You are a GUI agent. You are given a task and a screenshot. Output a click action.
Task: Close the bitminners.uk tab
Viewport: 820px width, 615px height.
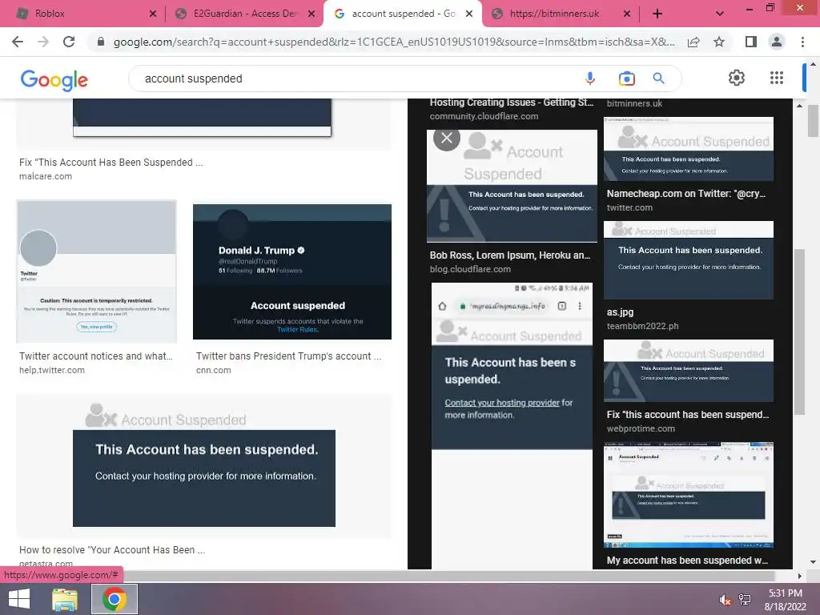coord(627,14)
